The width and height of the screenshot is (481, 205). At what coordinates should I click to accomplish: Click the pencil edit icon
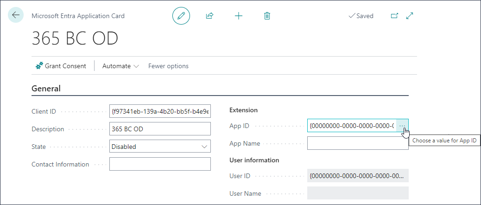pyautogui.click(x=181, y=16)
